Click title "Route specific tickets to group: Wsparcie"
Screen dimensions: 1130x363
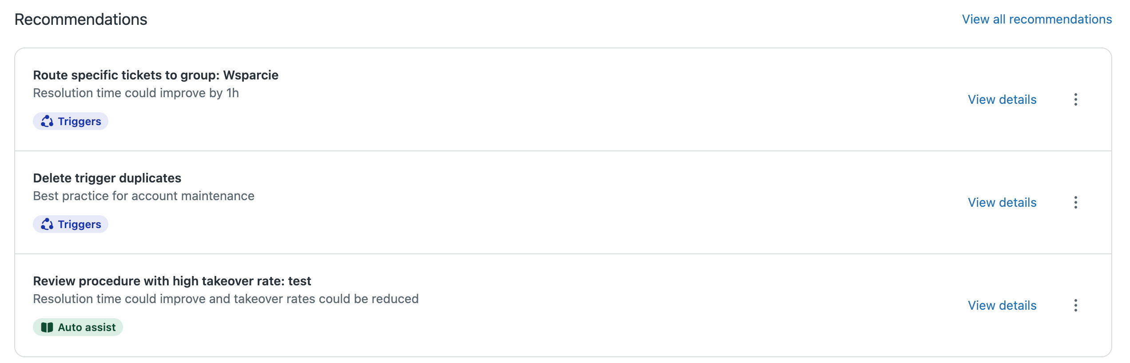point(155,75)
